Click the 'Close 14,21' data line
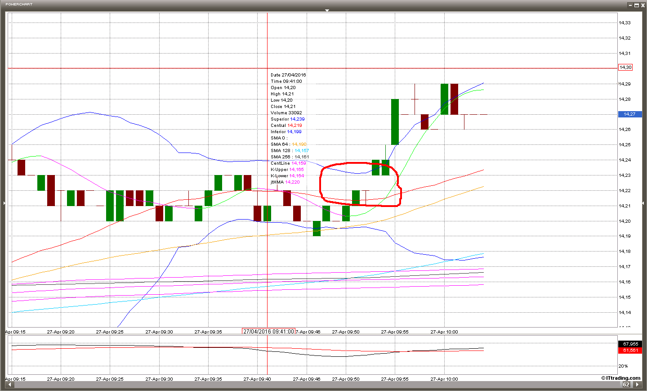Image resolution: width=647 pixels, height=391 pixels. pos(283,107)
